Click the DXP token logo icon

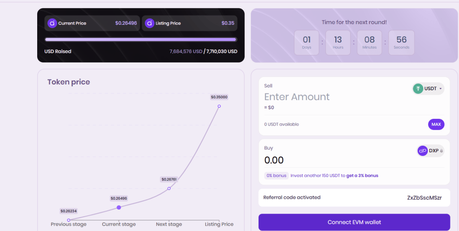tap(423, 151)
